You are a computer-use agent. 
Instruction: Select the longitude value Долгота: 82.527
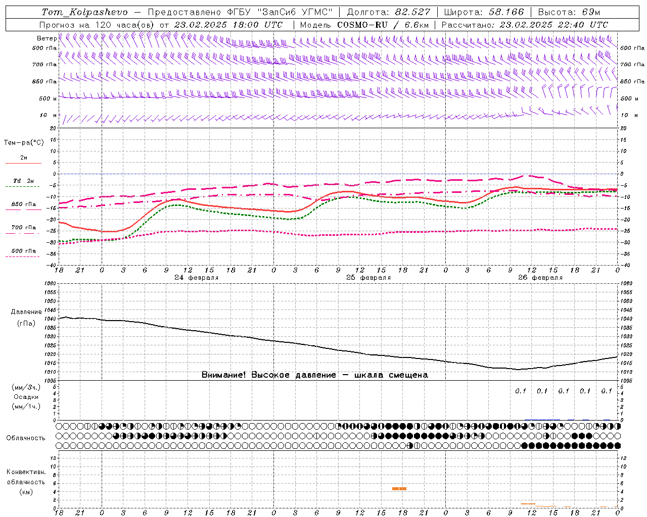coord(389,12)
